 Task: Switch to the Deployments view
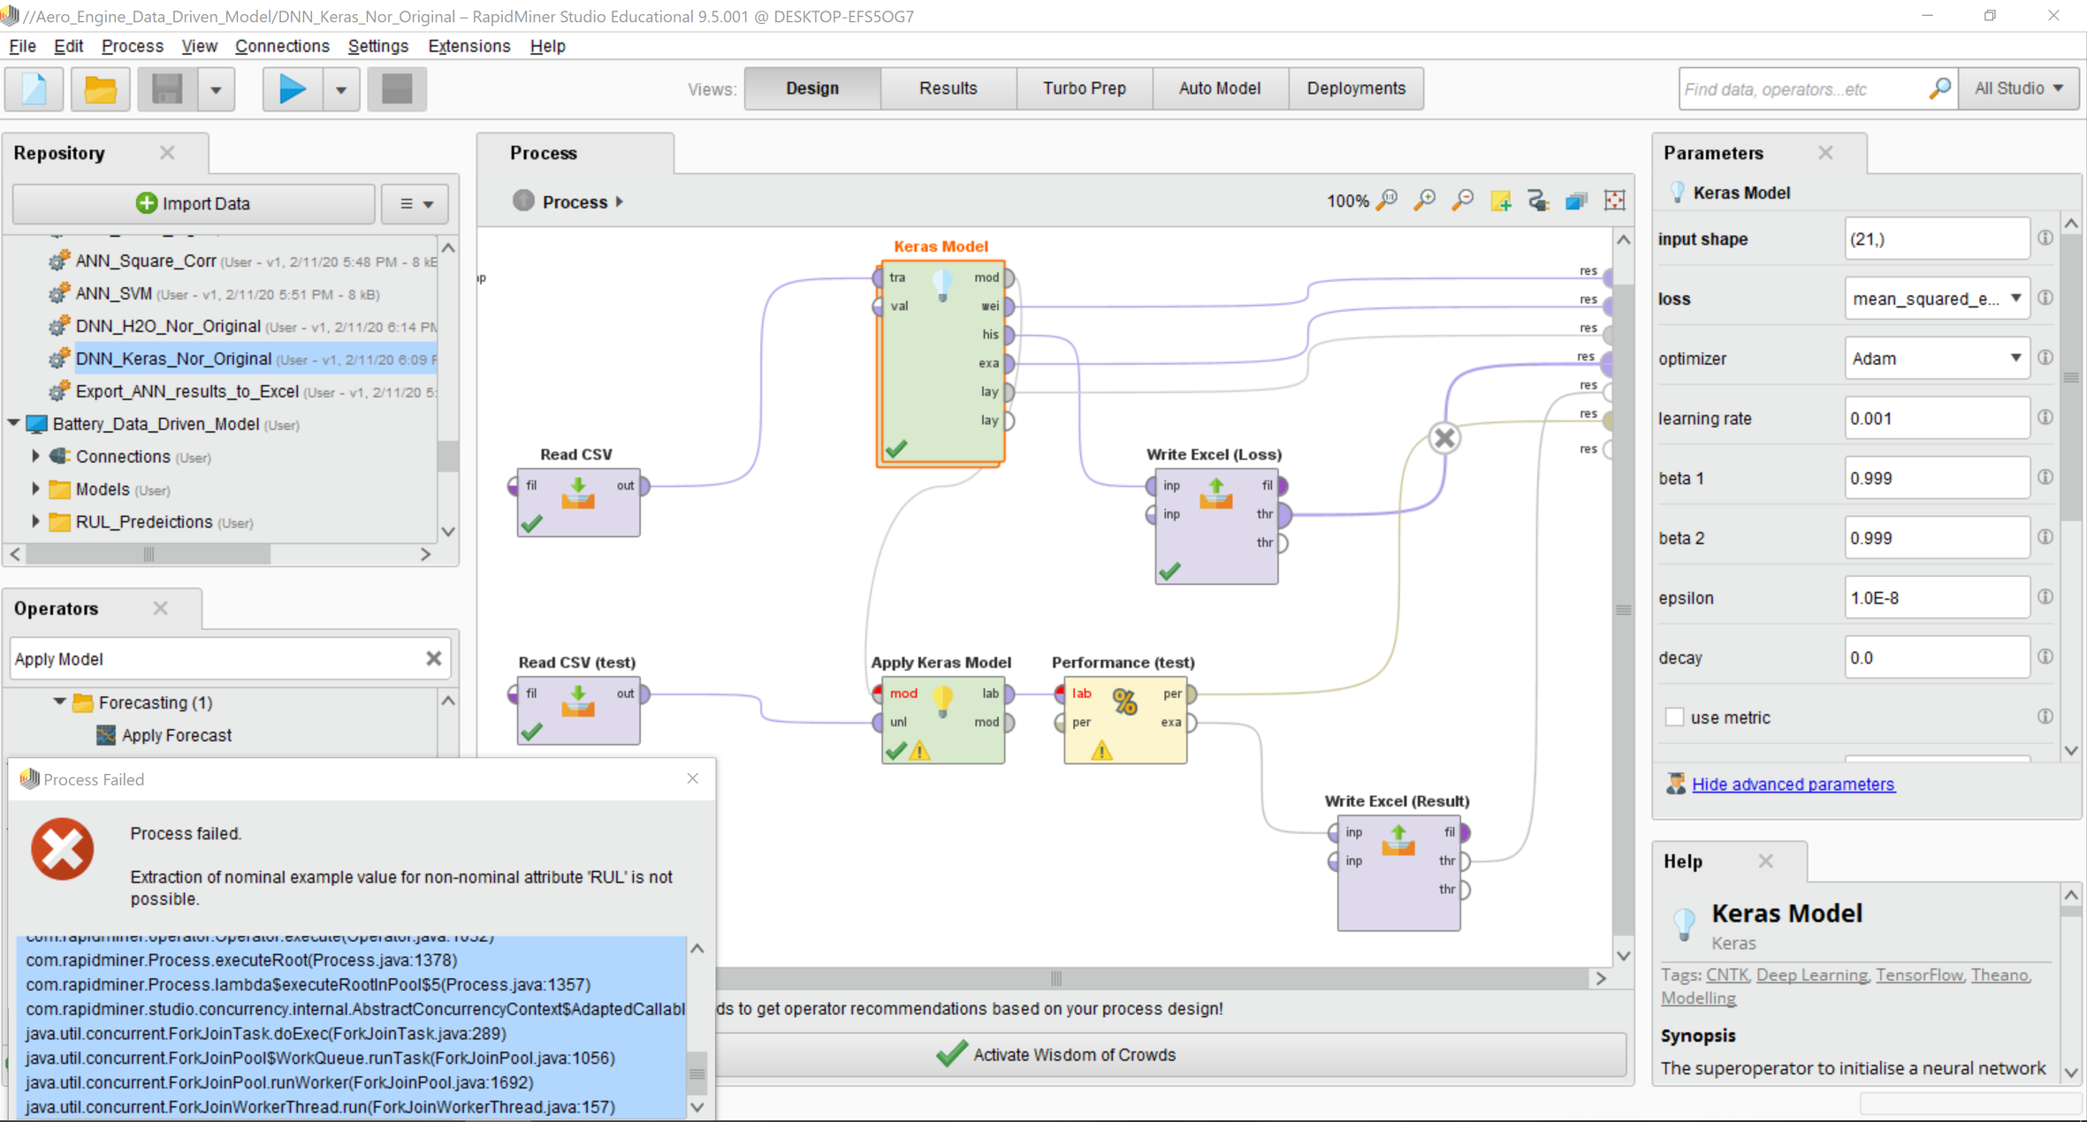(1356, 88)
